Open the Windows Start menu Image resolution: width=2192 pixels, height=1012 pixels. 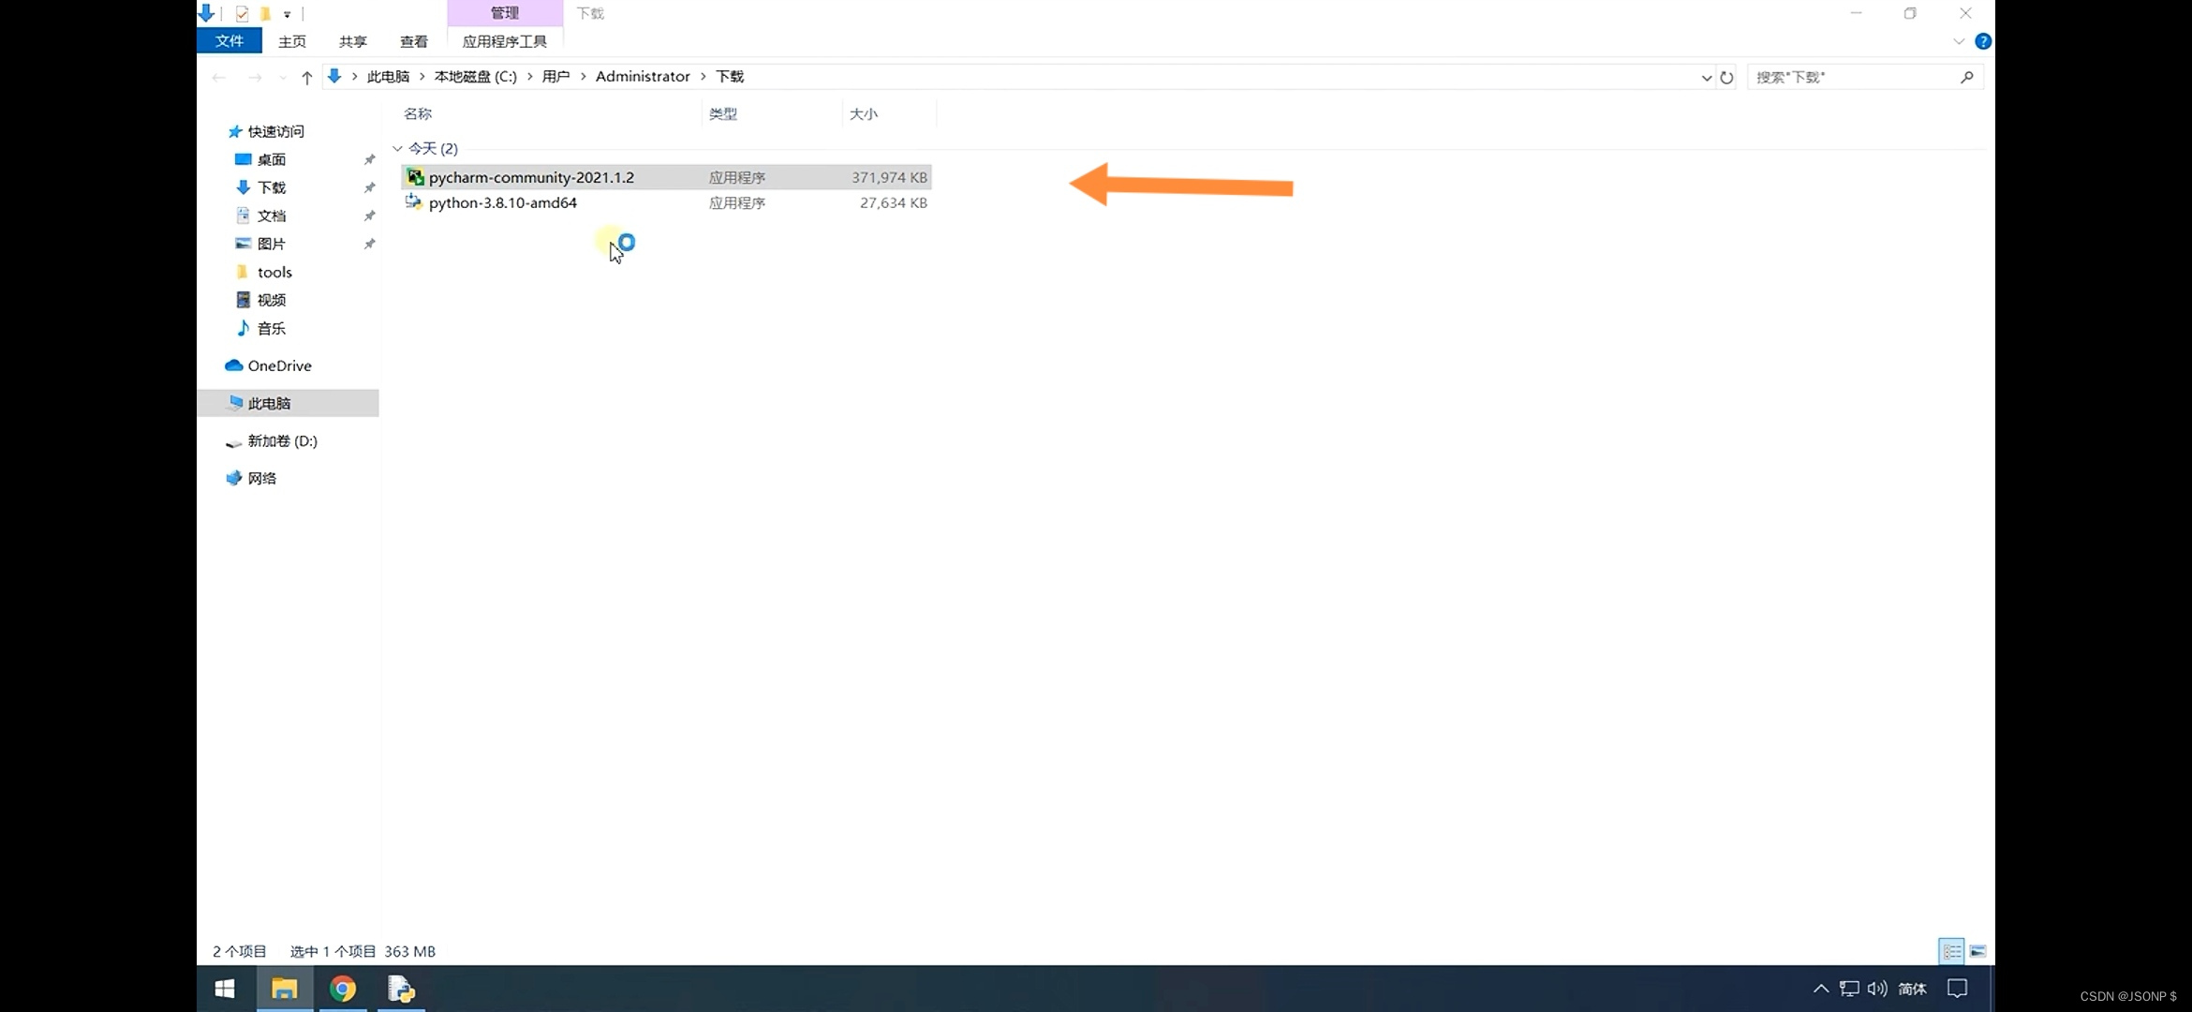point(225,990)
